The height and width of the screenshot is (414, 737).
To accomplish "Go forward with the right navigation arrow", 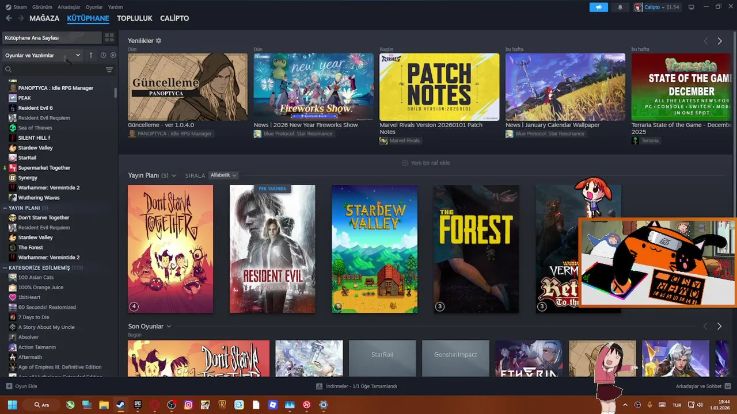I will coord(21,18).
